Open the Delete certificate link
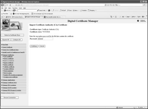Image resolution: width=148 pixels, height=109 pixels. (x=9, y=65)
